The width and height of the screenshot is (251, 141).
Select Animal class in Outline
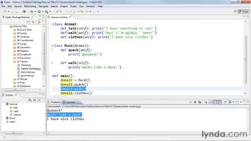13,104
